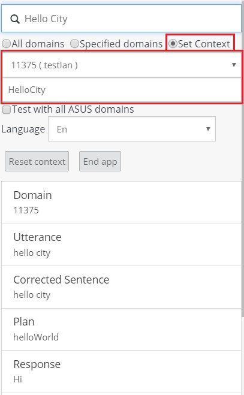Click the HelloCity context field

click(122, 90)
